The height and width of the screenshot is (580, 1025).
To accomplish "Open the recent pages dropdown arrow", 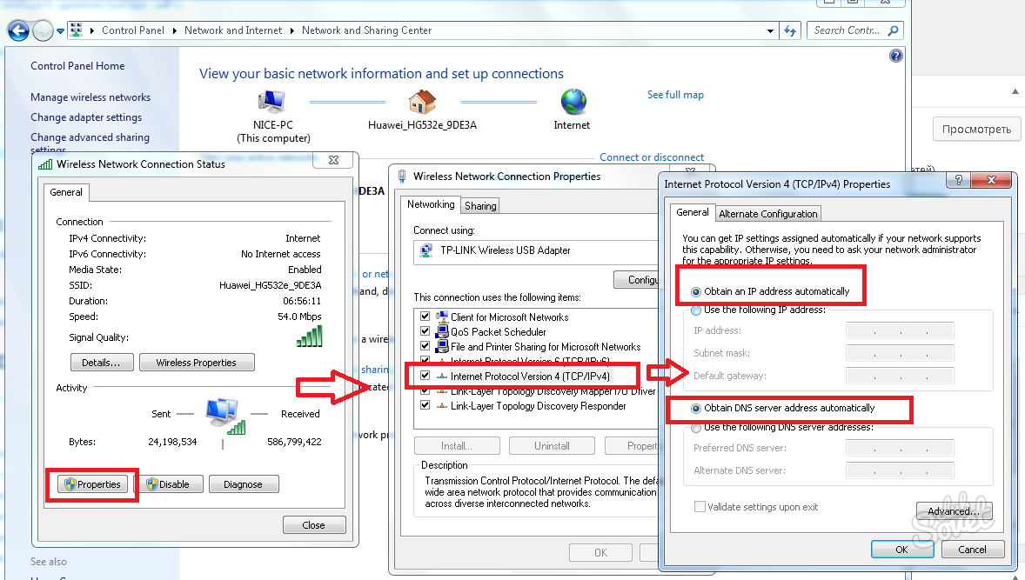I will click(60, 30).
